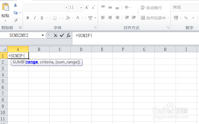Open Insert Function fx dialog

68,35
